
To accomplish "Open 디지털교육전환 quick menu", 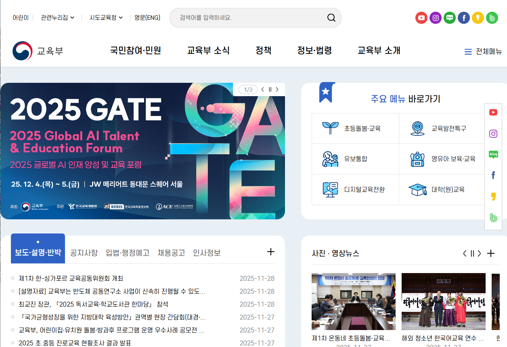I will pos(355,189).
